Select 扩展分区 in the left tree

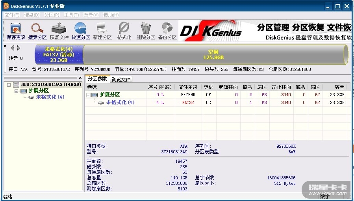tap(39, 91)
